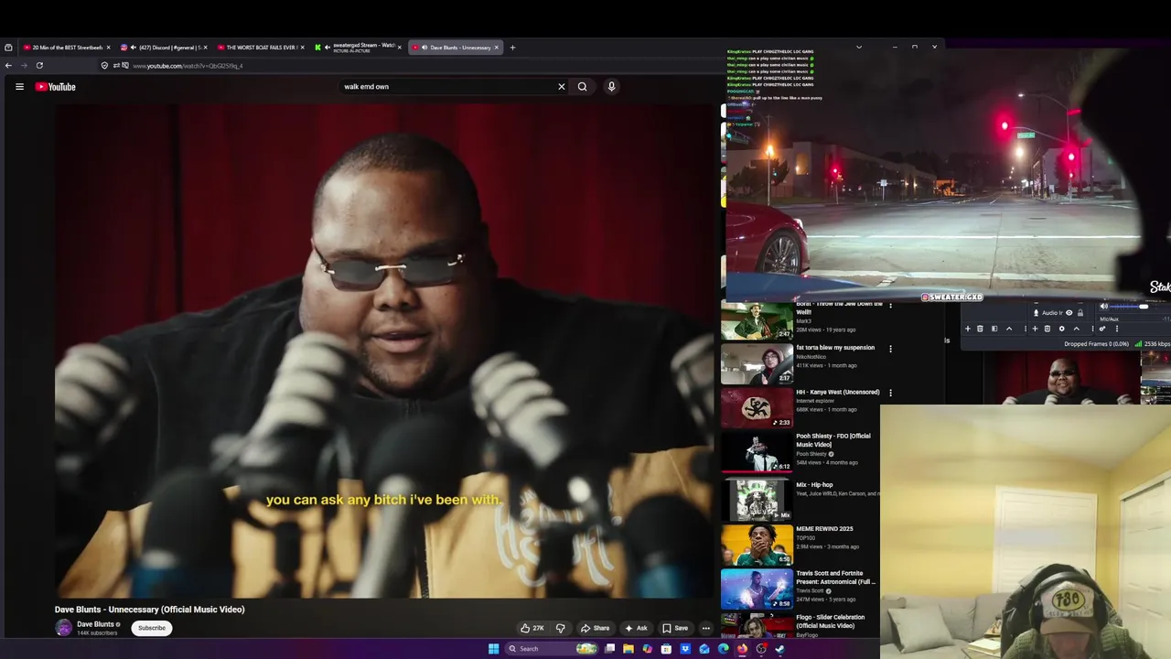This screenshot has width=1171, height=659.
Task: Toggle Audio Input source visibility eye in OBS
Action: (1069, 313)
